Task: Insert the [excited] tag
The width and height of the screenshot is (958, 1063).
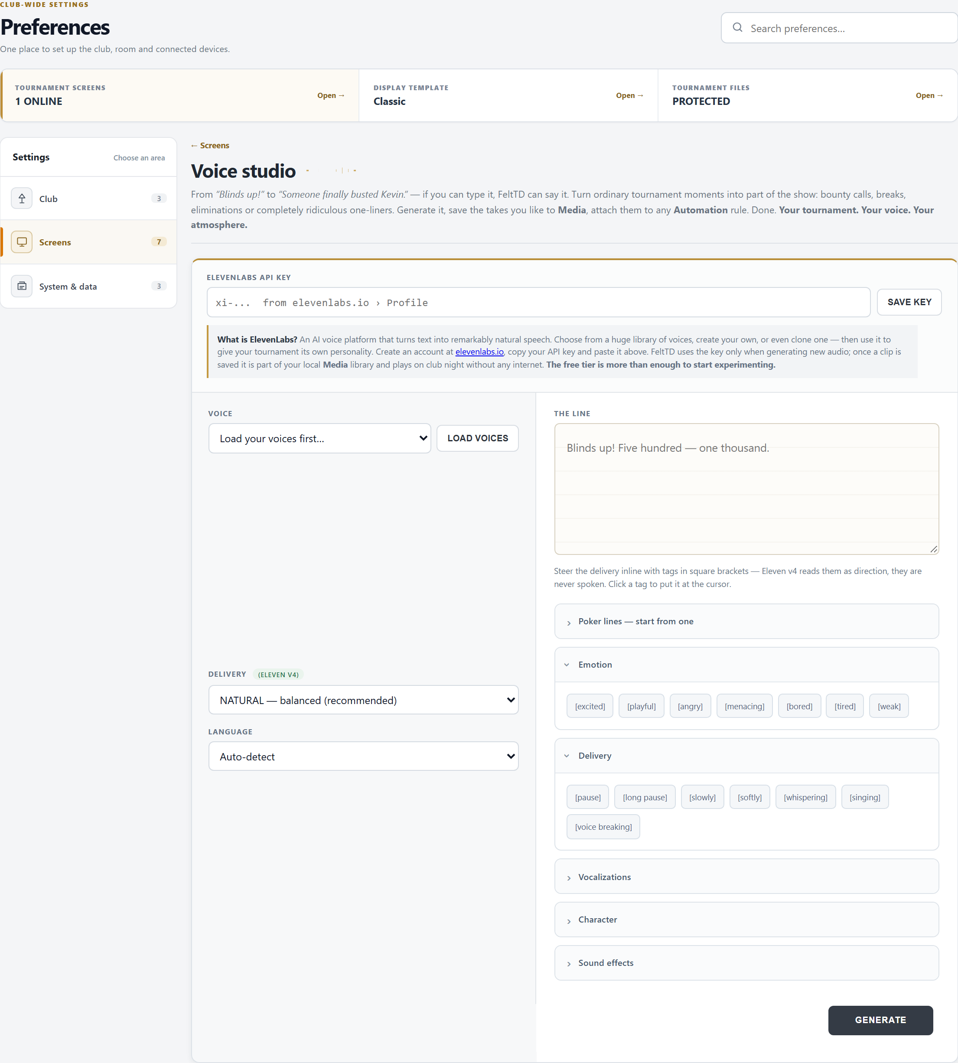Action: coord(590,706)
